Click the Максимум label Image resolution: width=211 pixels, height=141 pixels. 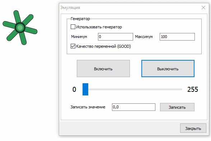point(144,37)
